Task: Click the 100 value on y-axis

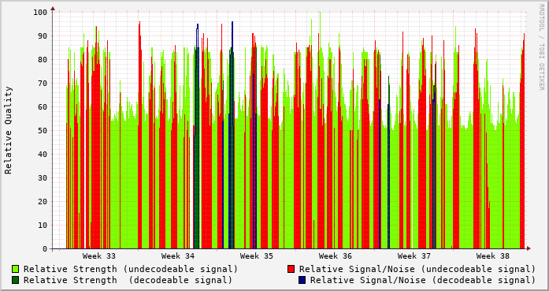Action: [40, 13]
